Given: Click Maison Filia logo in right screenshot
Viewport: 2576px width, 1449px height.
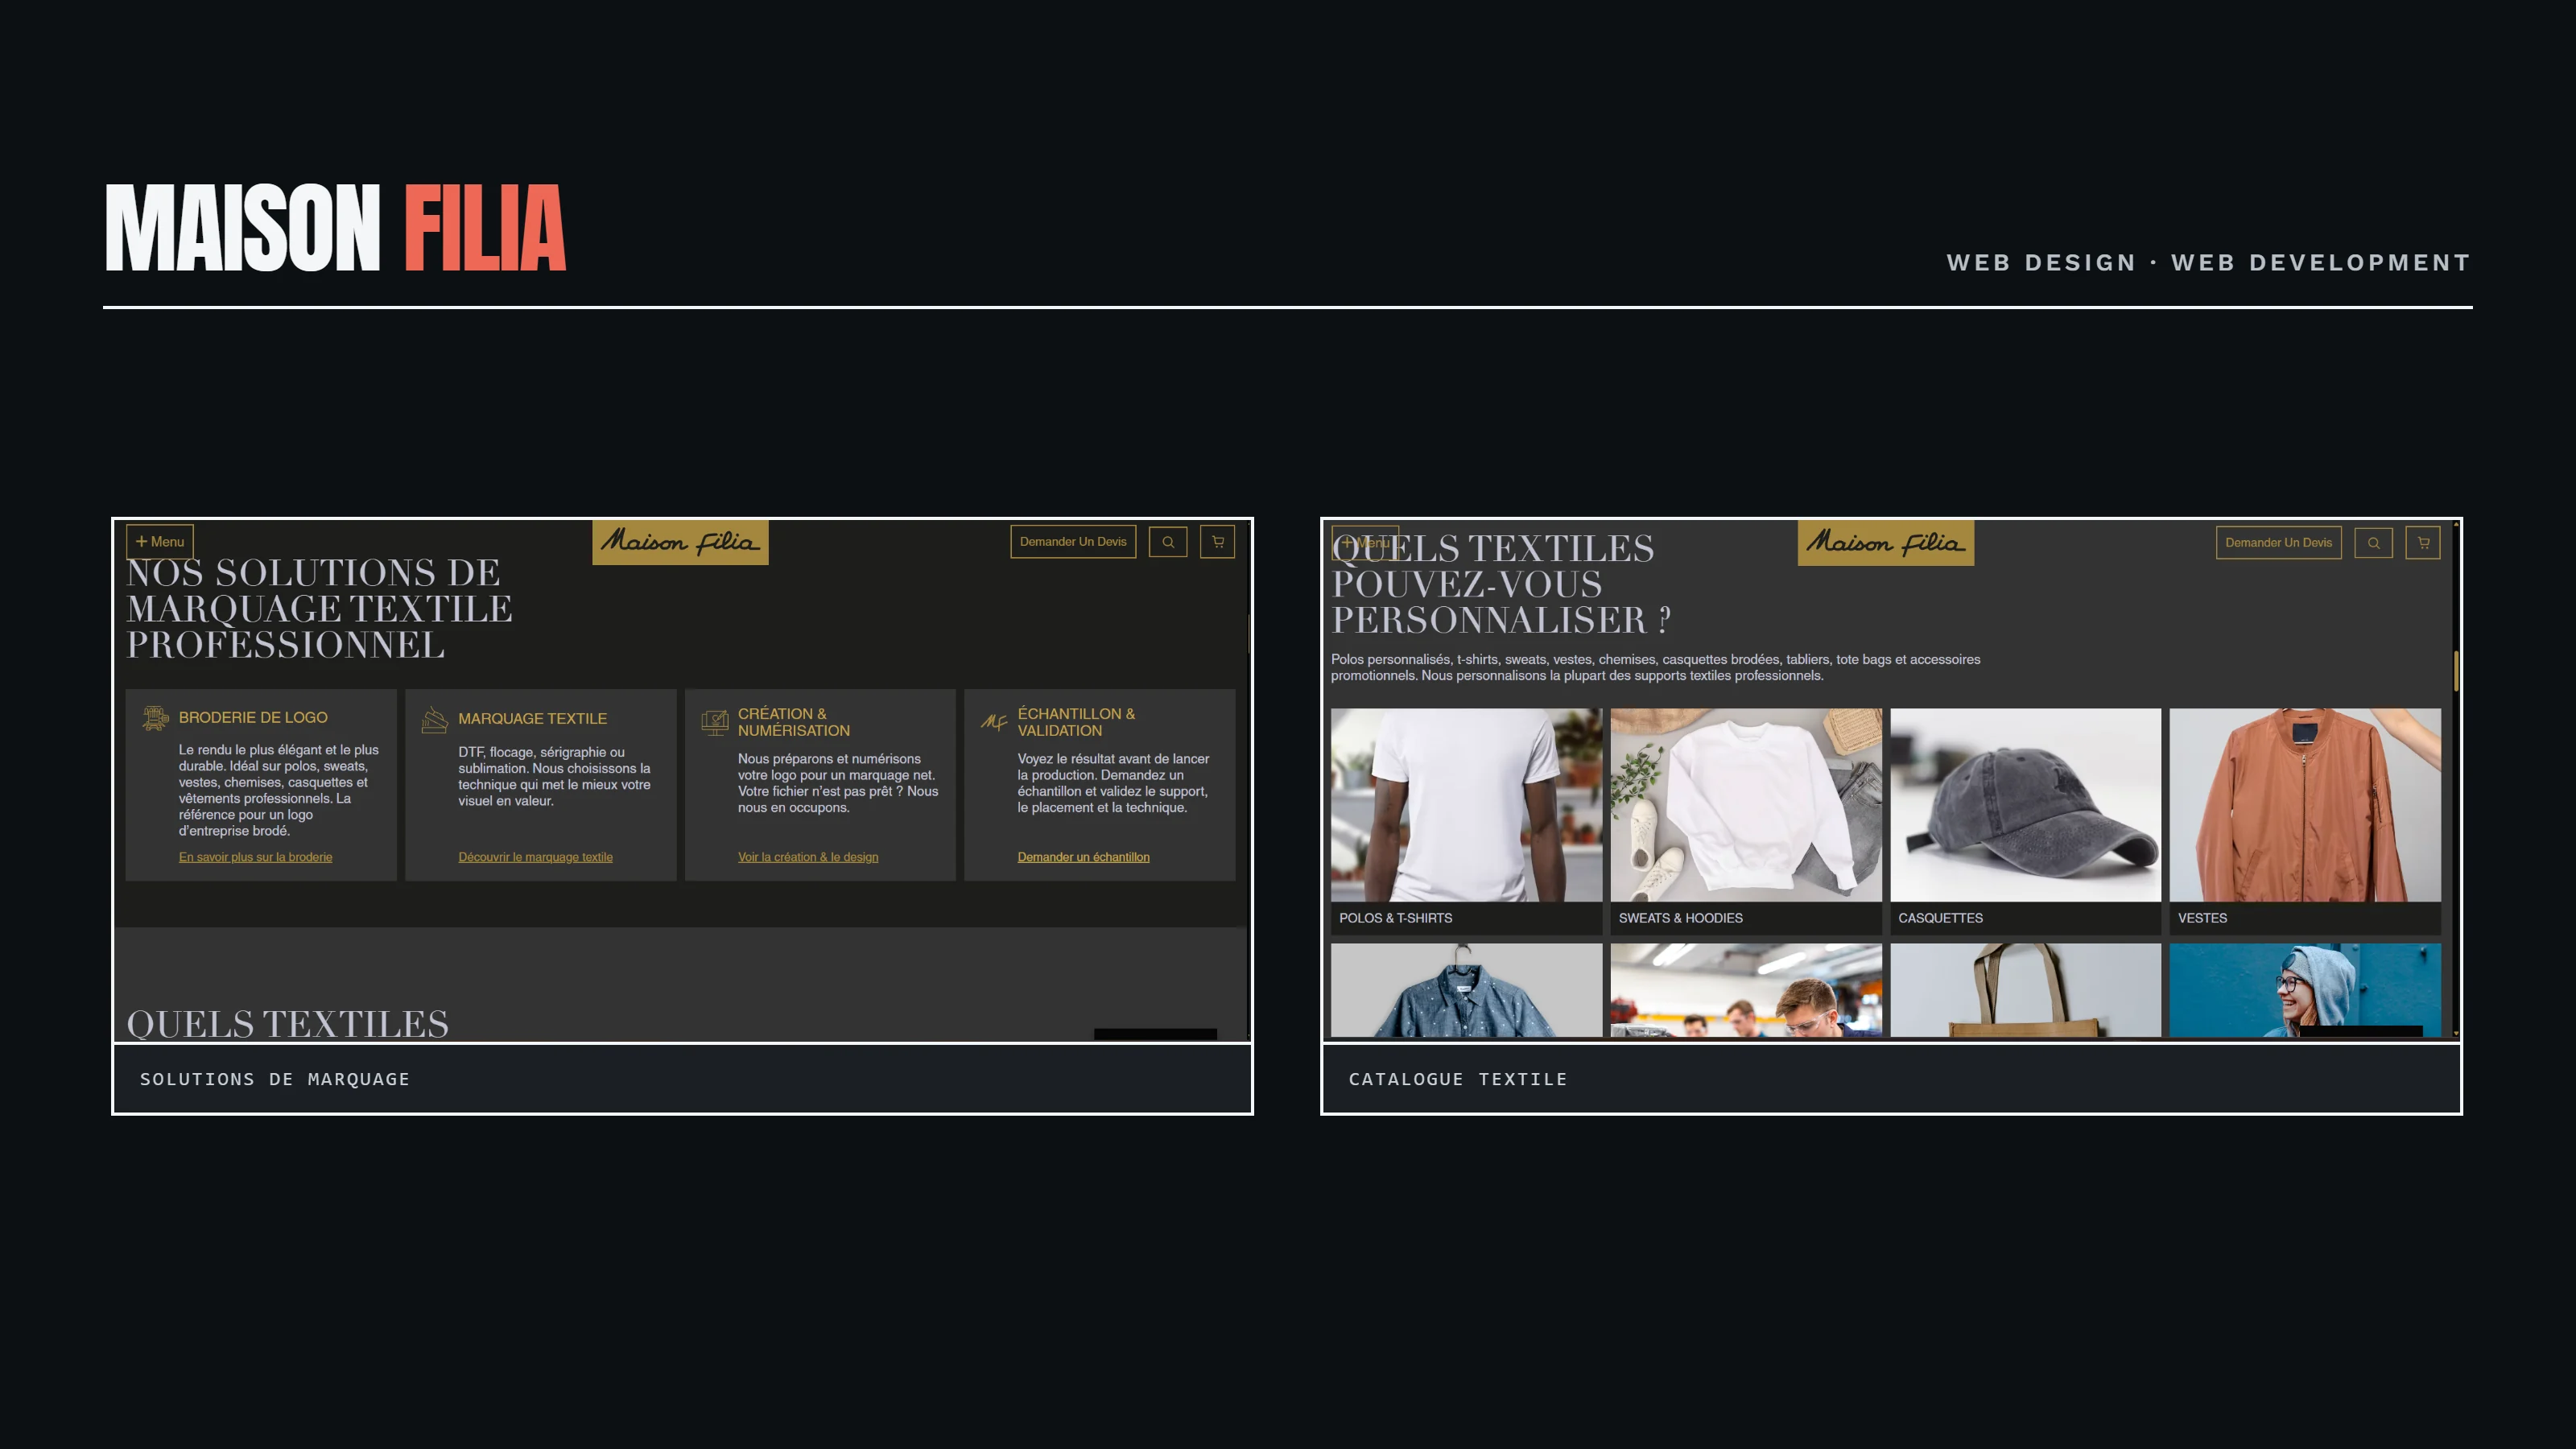Looking at the screenshot, I should tap(1885, 543).
